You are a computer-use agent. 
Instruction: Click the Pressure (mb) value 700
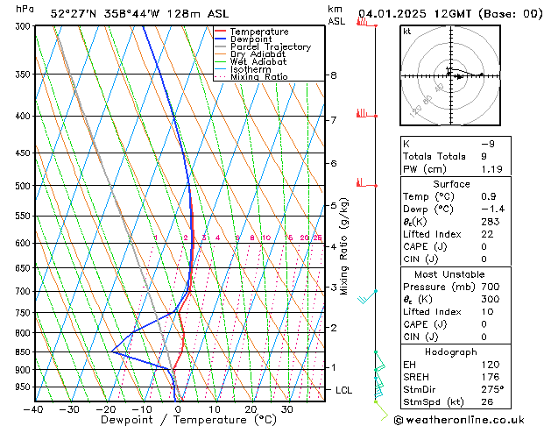click(x=491, y=287)
